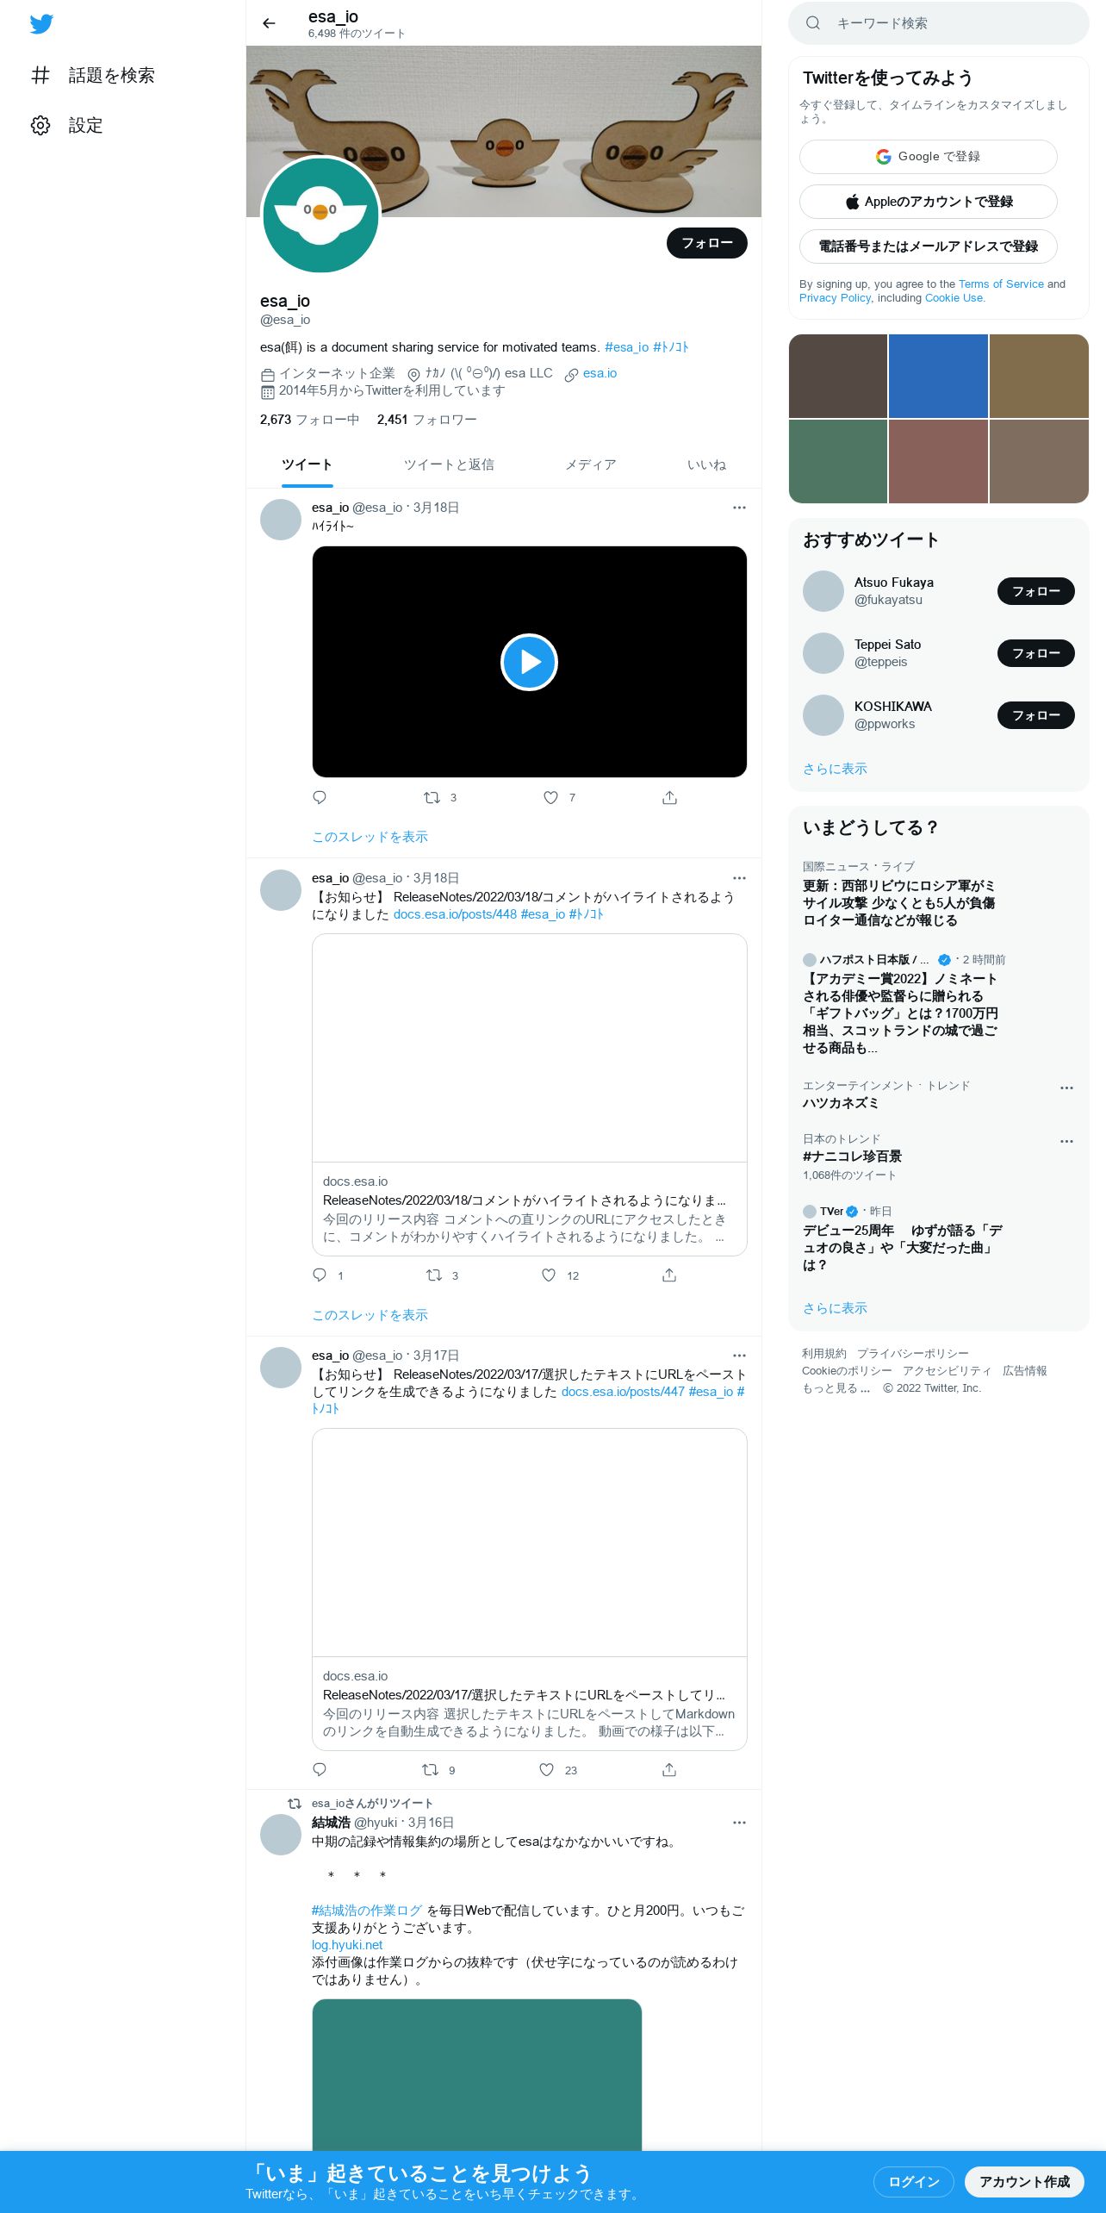Share the posts/448 announcement tweet
Image resolution: width=1106 pixels, height=2213 pixels.
tap(669, 1275)
